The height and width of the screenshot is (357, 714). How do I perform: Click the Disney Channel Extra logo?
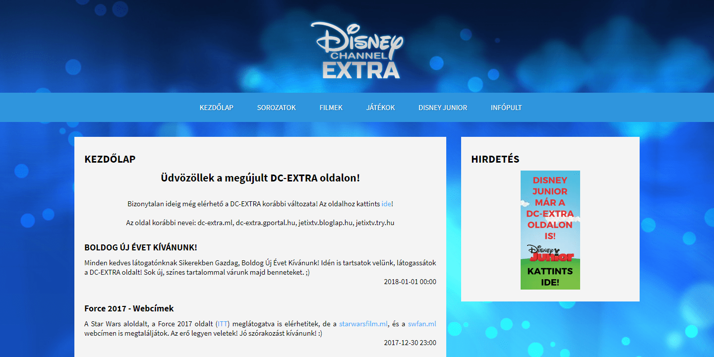coord(357,50)
